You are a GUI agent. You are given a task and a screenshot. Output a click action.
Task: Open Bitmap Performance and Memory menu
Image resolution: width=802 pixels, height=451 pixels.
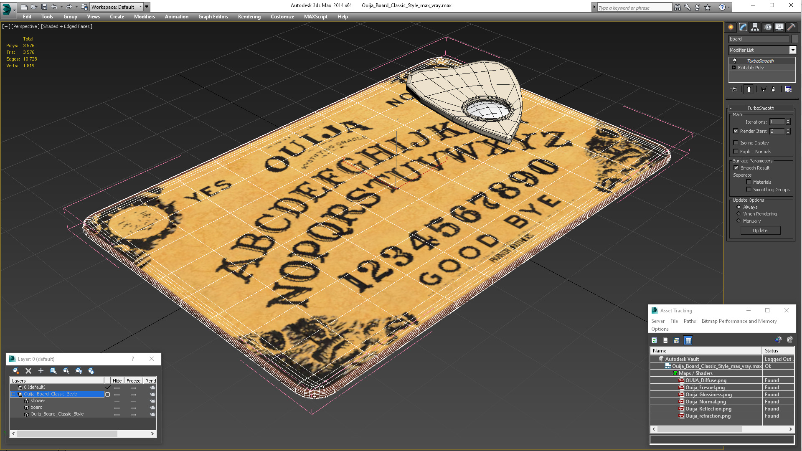(739, 321)
